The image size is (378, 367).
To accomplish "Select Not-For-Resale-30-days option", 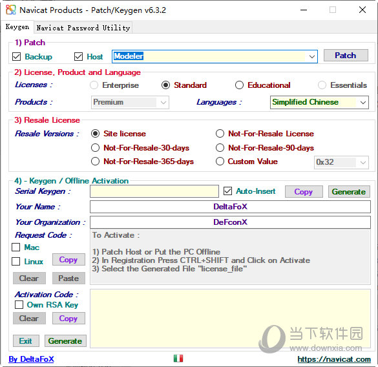I will point(95,147).
